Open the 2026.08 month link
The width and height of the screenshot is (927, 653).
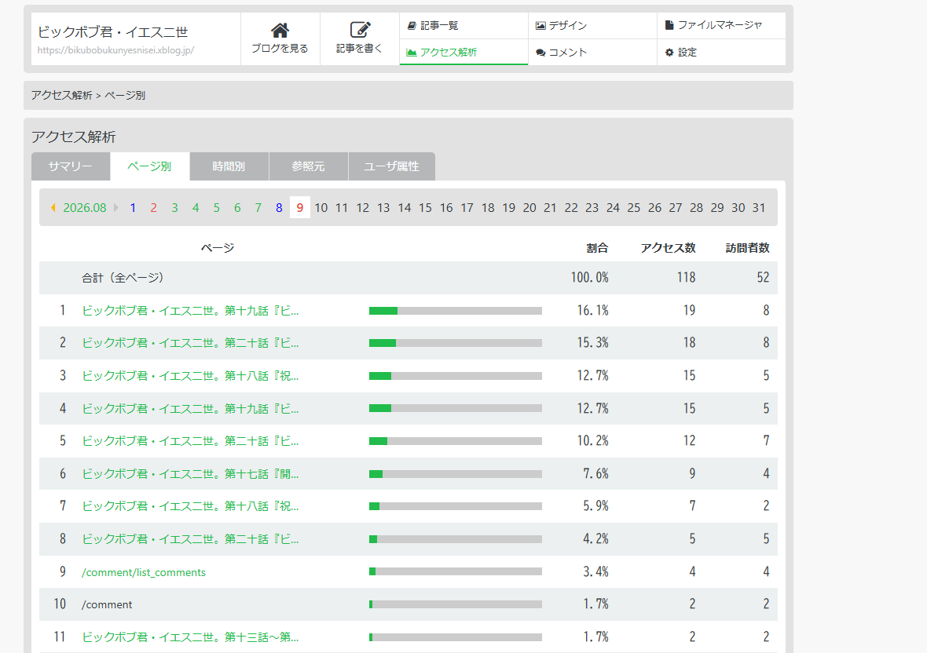pyautogui.click(x=85, y=208)
